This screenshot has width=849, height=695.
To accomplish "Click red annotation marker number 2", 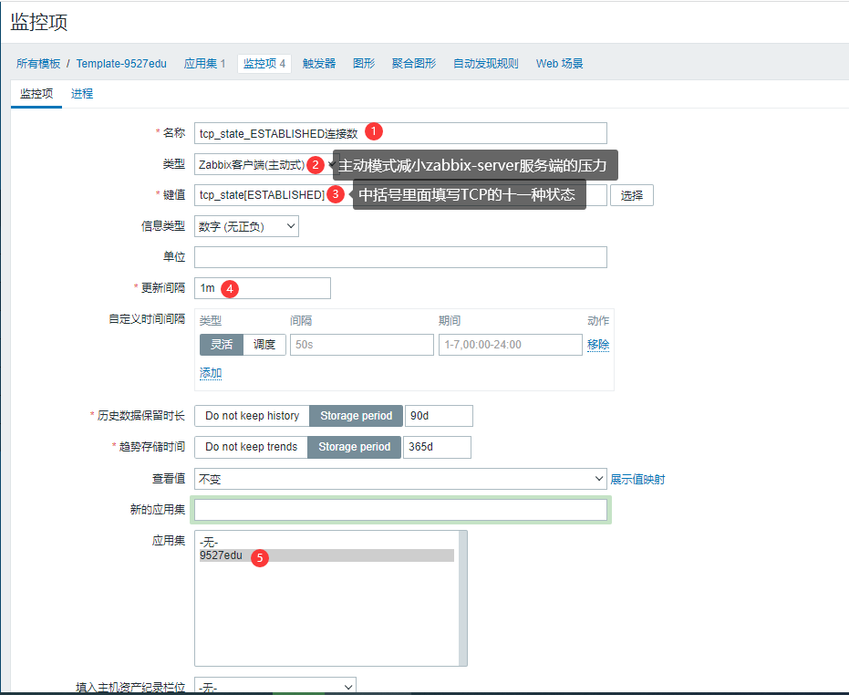I will coord(315,164).
